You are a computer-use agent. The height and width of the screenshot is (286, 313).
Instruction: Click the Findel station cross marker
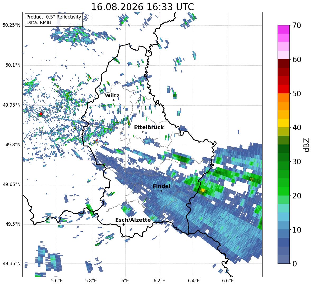(x=161, y=191)
